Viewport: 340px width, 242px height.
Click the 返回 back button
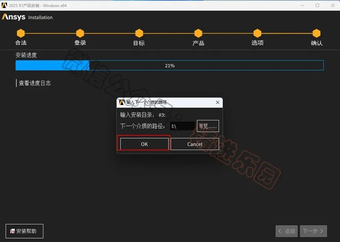click(x=287, y=231)
